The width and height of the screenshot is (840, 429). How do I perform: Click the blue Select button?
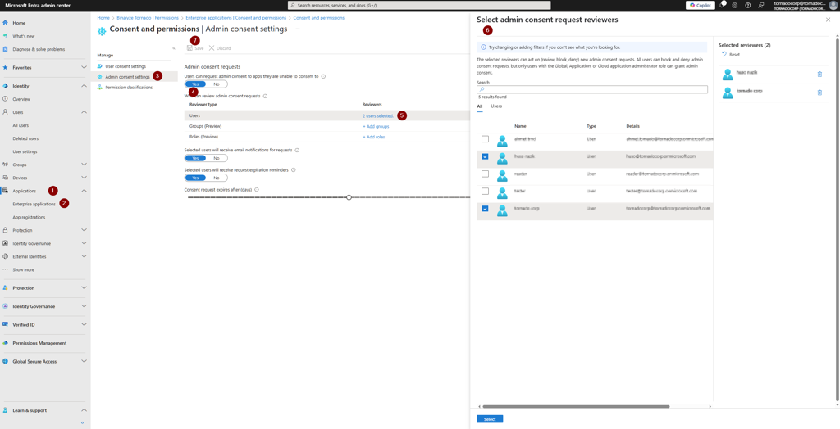coord(490,419)
